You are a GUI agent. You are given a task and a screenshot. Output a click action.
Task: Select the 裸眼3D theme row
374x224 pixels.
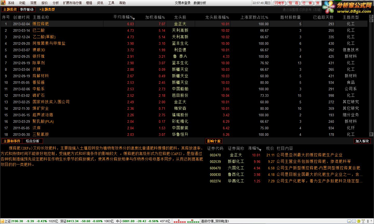(184, 50)
